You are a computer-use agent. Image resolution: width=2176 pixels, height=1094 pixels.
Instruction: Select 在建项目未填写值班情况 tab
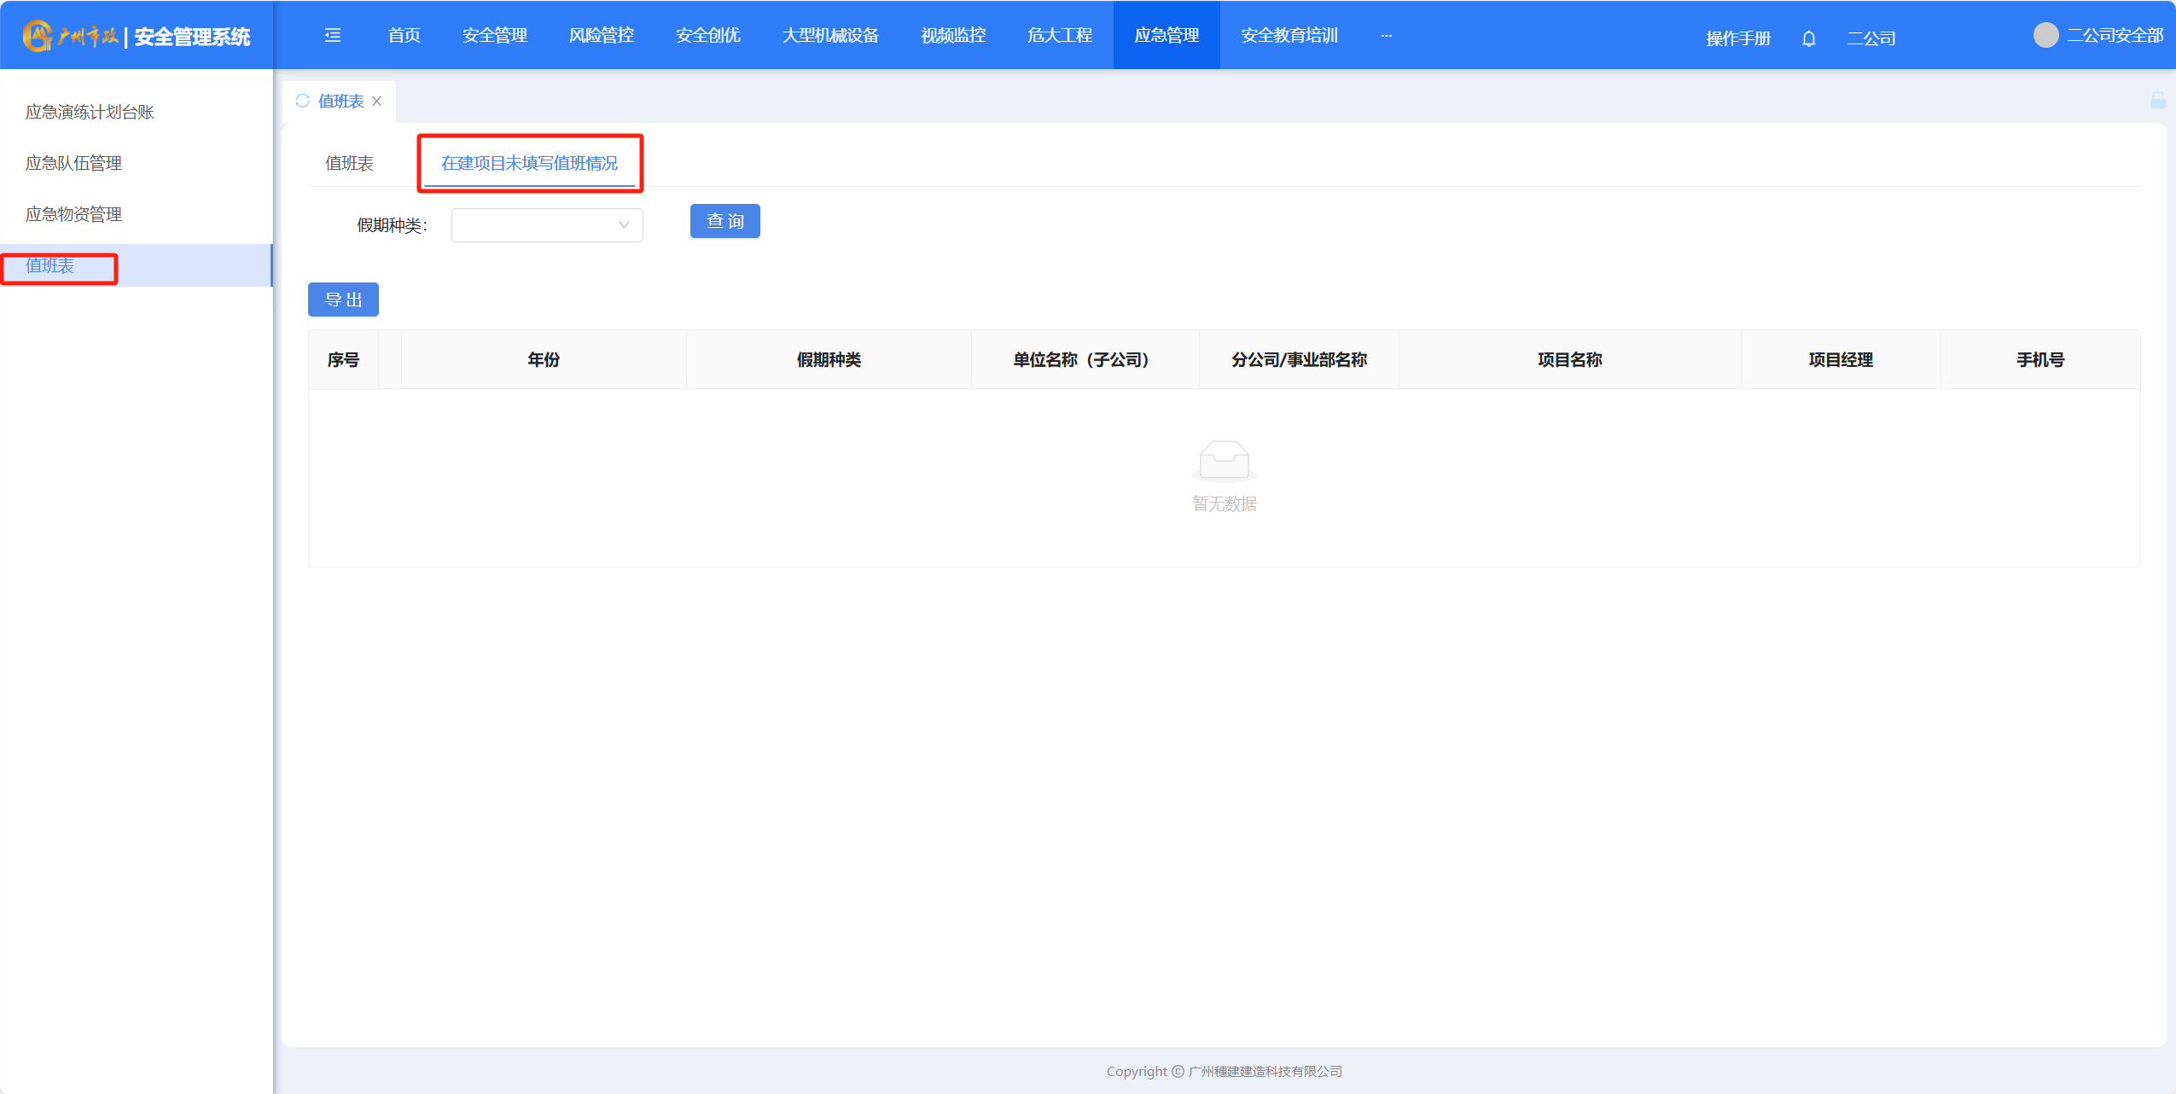tap(529, 163)
